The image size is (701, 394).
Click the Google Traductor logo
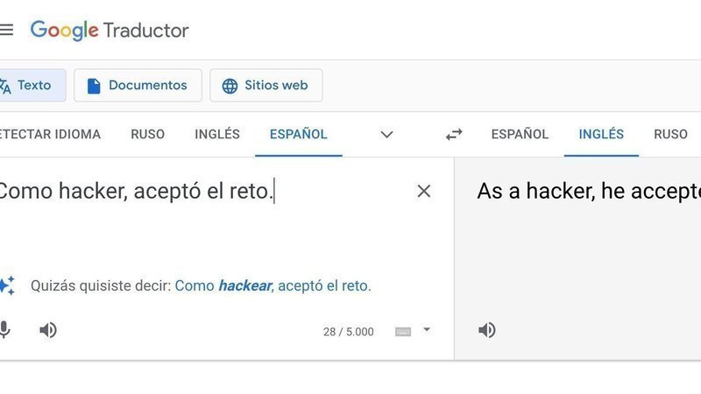[110, 31]
